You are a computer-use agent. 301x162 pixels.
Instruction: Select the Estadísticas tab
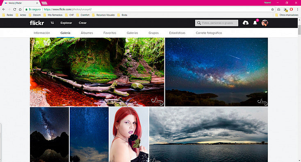177,33
